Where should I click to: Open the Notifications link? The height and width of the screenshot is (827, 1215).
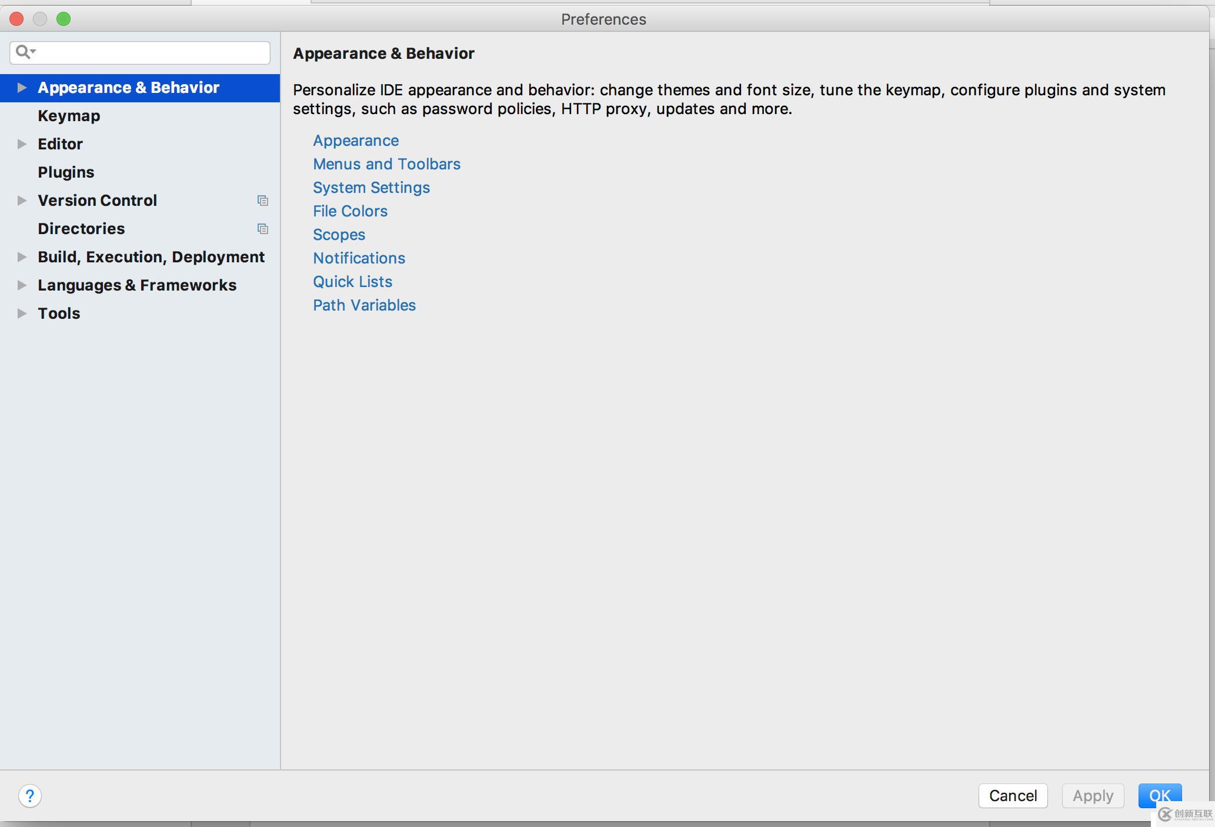click(359, 258)
